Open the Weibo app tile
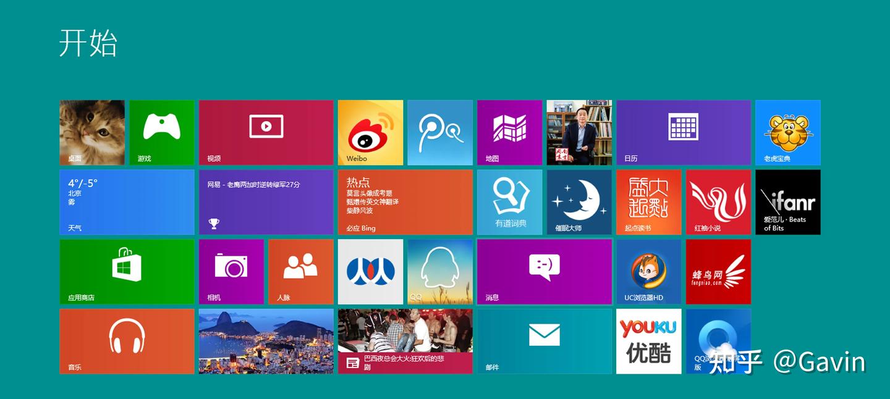This screenshot has height=399, width=890. point(370,132)
